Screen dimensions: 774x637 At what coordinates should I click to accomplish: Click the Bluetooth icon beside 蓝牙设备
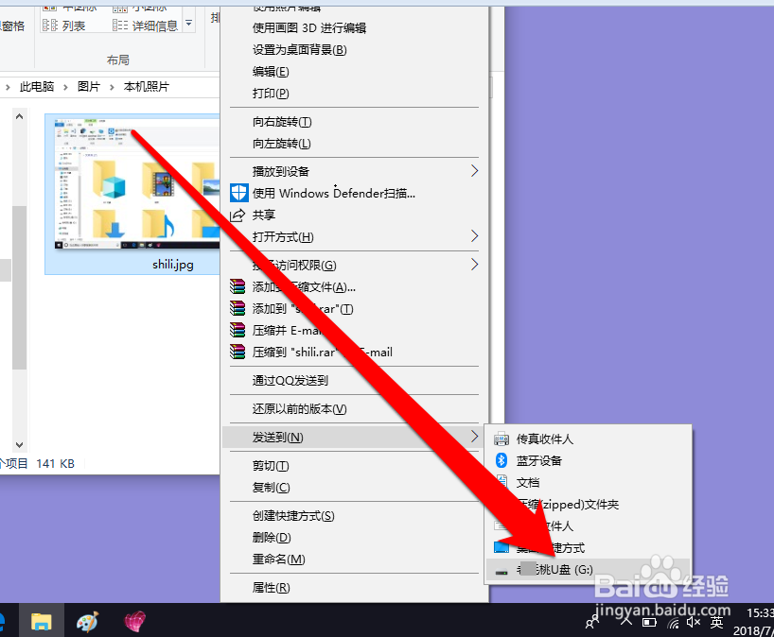pyautogui.click(x=501, y=460)
